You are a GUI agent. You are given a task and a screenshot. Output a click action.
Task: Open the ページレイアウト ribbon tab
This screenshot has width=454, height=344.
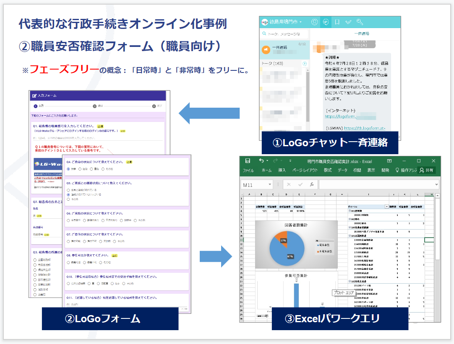[305, 170]
